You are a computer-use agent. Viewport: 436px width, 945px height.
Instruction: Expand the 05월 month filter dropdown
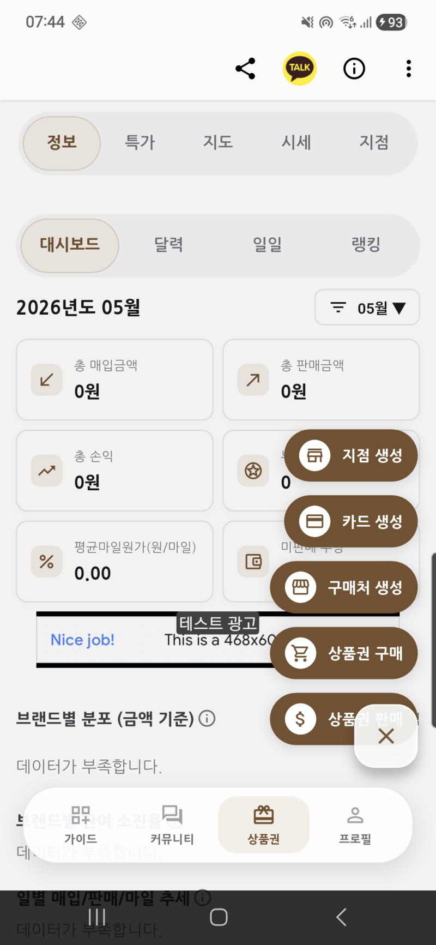367,308
